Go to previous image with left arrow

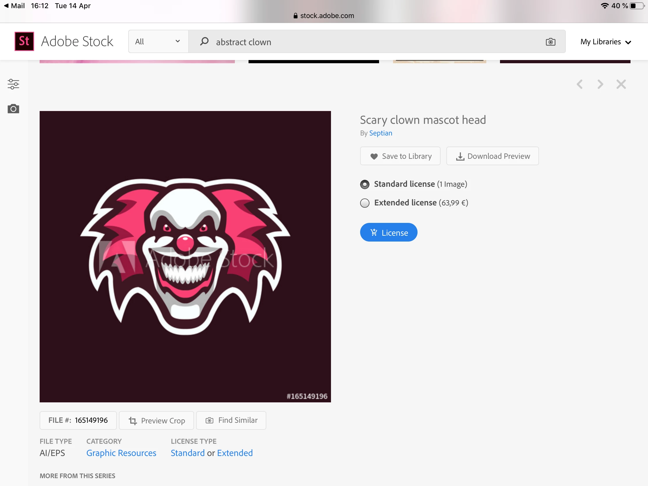580,84
